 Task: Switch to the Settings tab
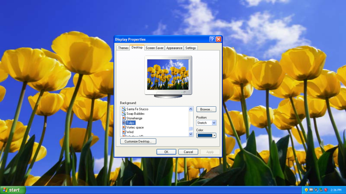click(191, 48)
